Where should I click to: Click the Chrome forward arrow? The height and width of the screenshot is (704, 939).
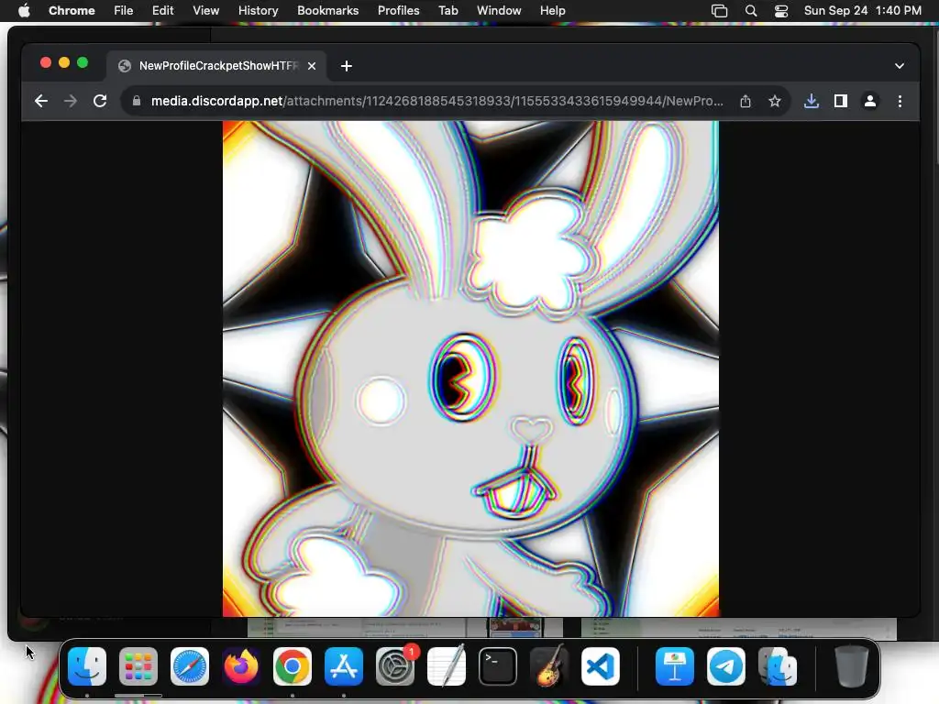pyautogui.click(x=70, y=101)
